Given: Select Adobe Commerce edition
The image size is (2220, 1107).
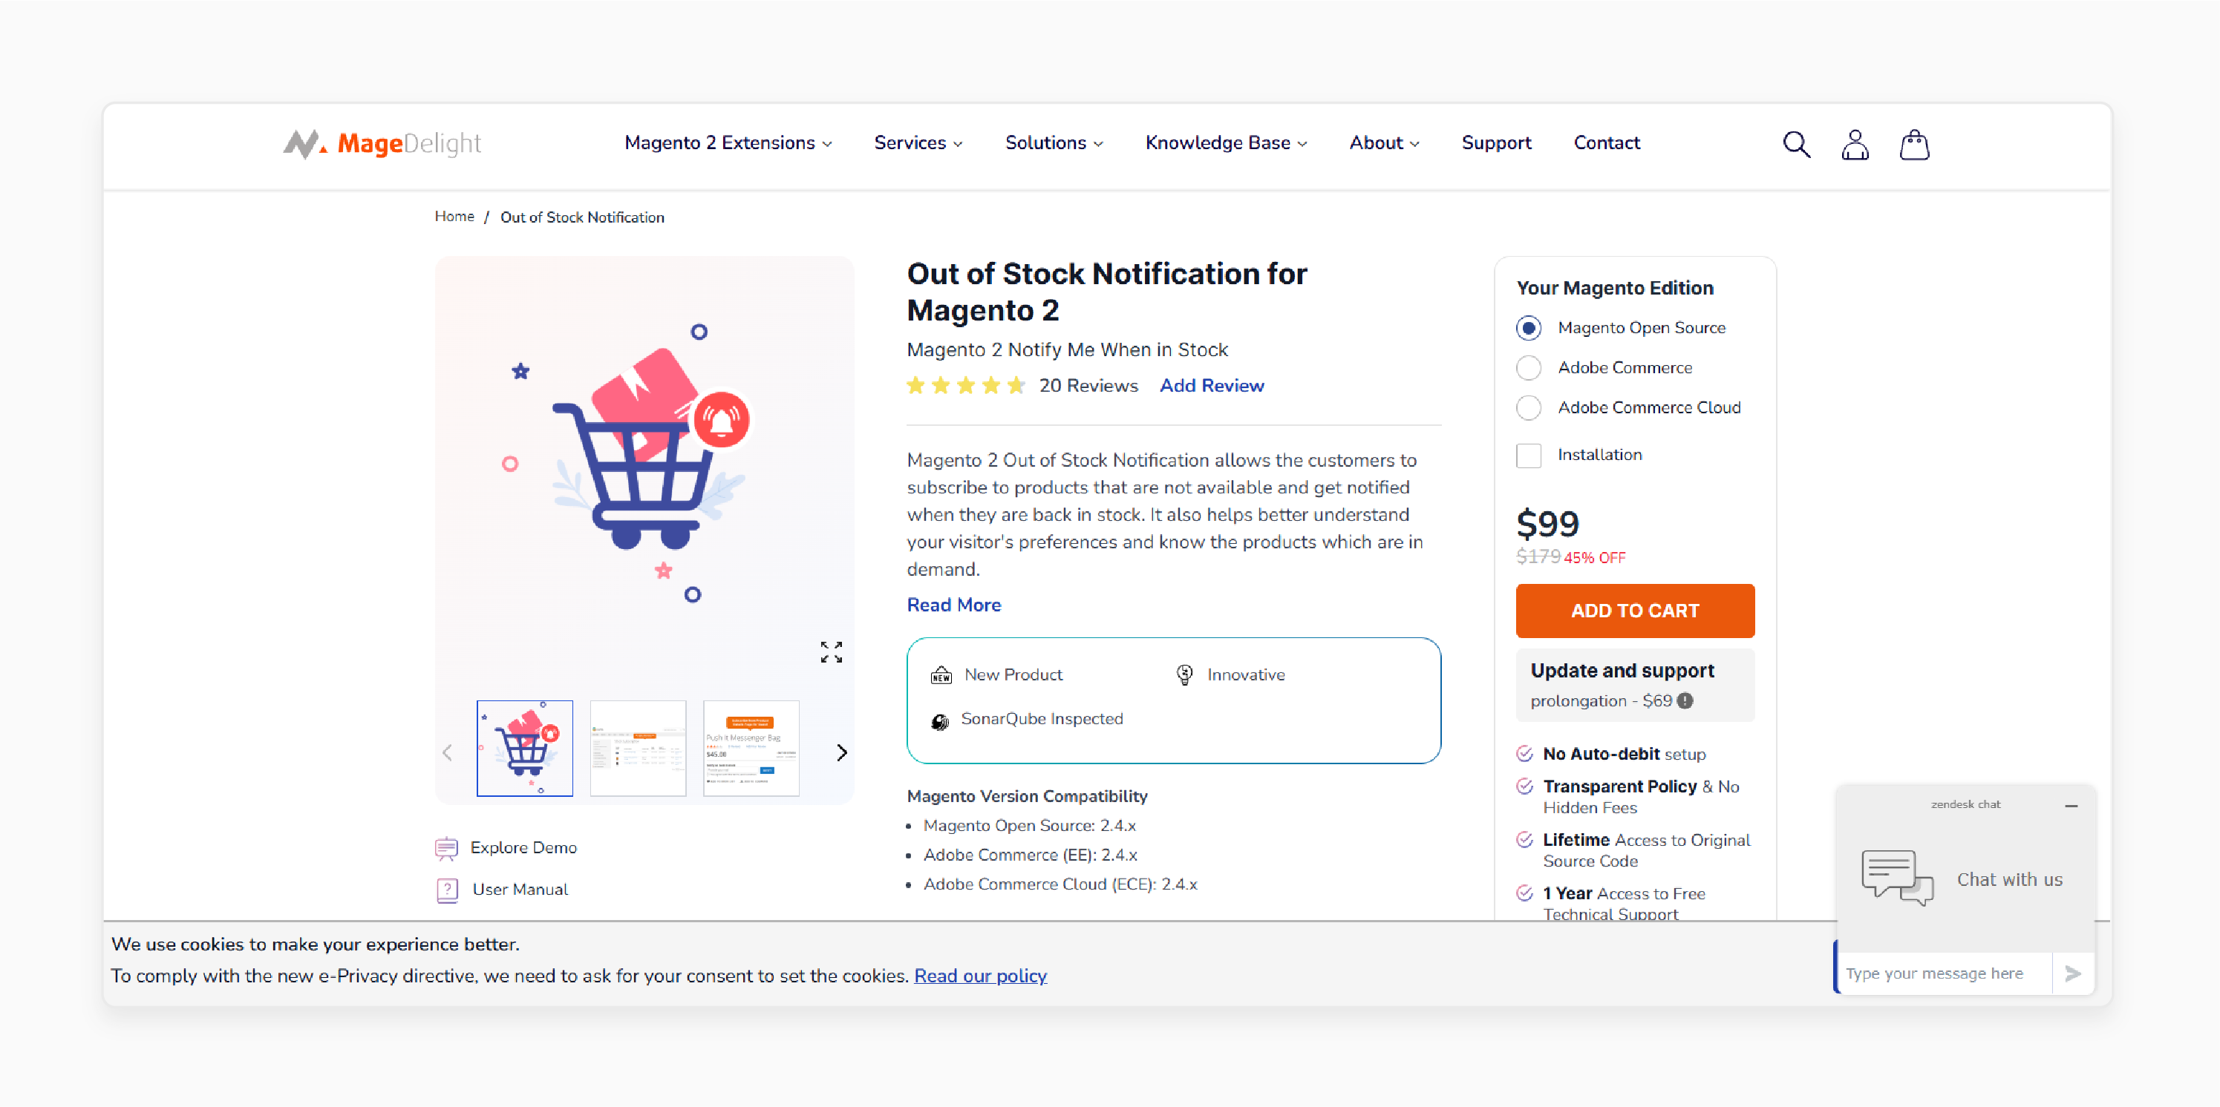Looking at the screenshot, I should point(1529,368).
